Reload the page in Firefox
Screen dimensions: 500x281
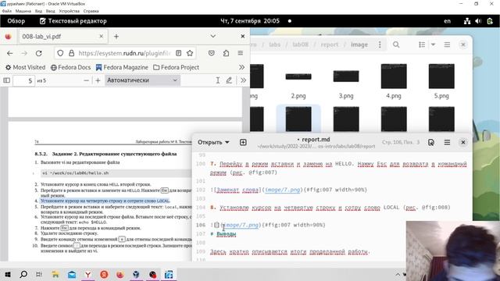click(38, 53)
